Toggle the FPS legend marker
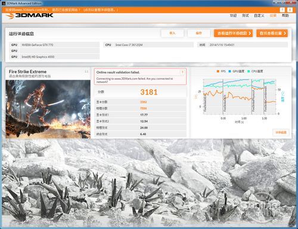 218,71
